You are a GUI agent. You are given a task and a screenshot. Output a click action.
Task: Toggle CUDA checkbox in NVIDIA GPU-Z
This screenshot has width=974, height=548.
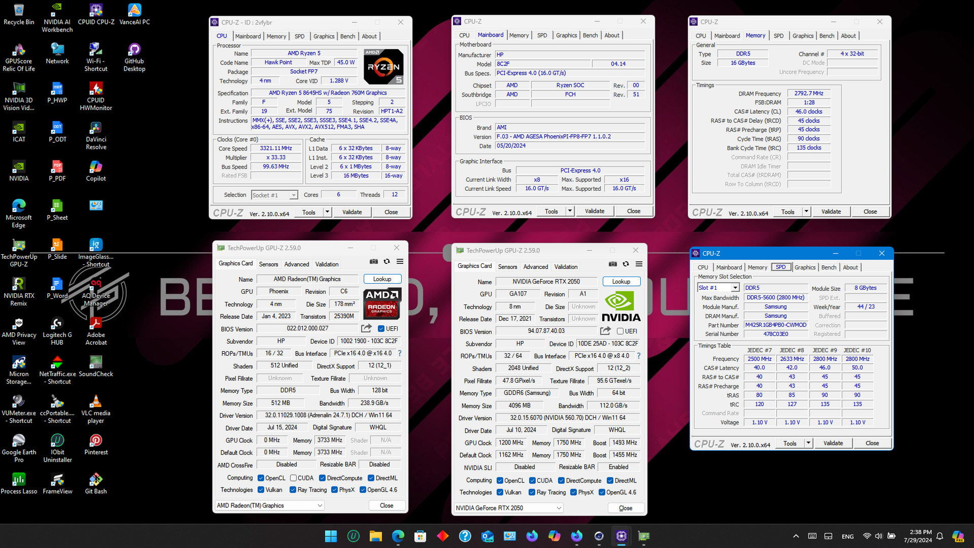532,481
